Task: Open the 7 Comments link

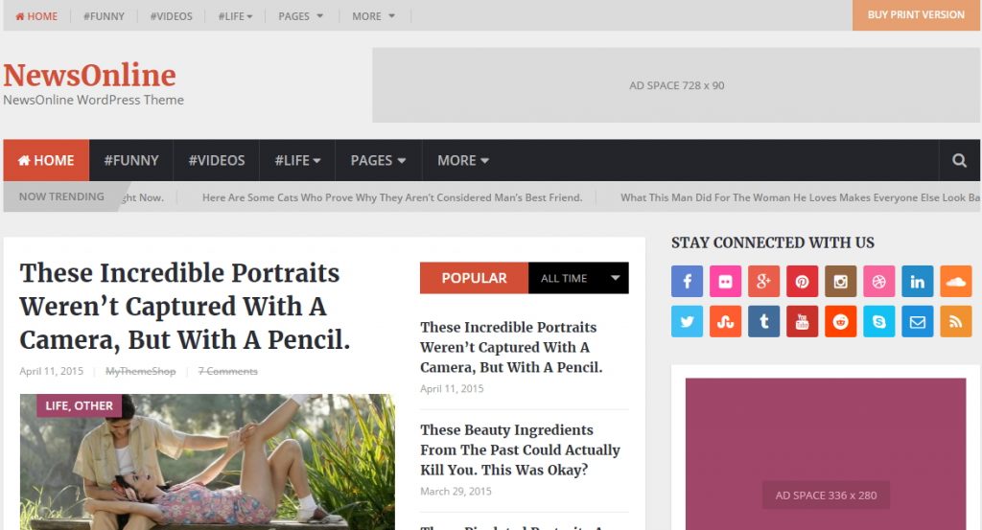Action: (x=228, y=371)
